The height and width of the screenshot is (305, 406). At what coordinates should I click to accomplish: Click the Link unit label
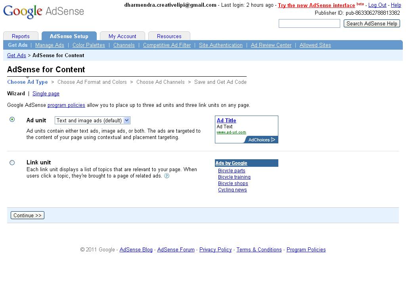[x=38, y=162]
